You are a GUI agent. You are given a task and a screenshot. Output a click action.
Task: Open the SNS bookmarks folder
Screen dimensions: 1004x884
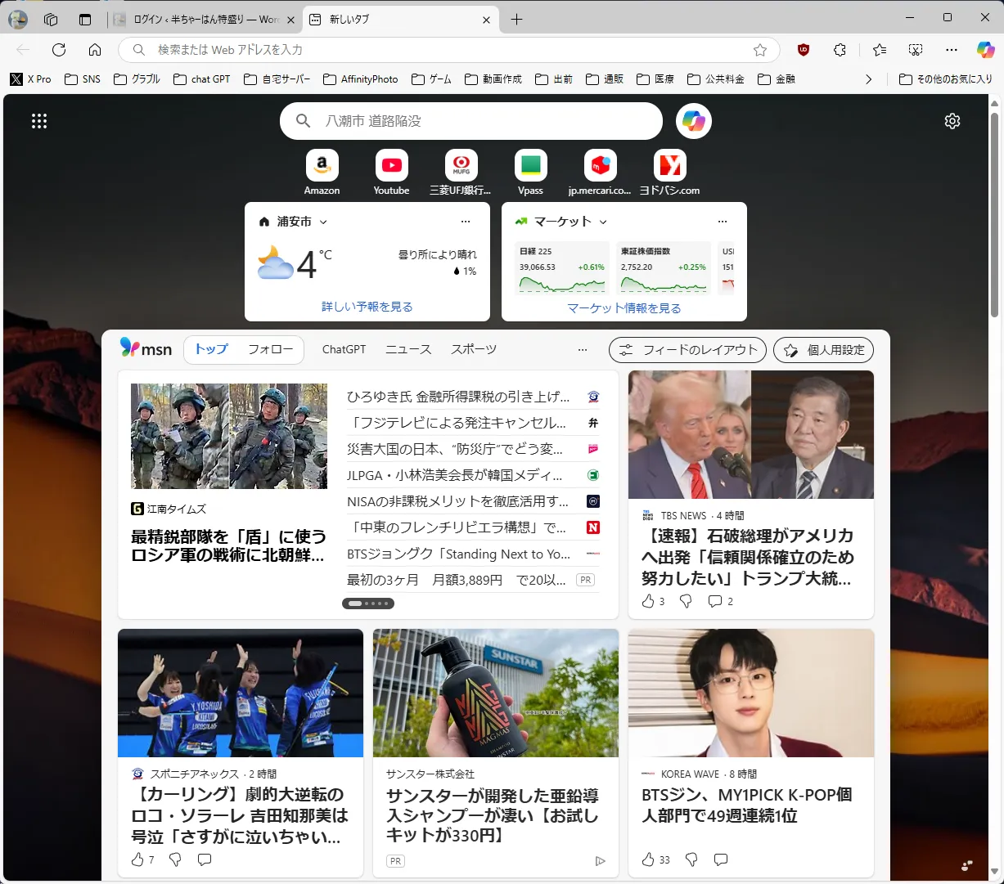tap(82, 79)
